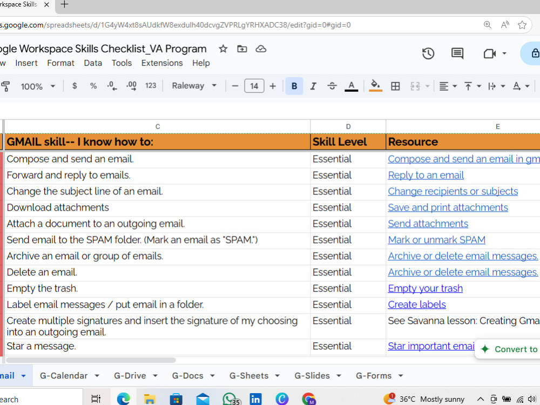The image size is (540, 405).
Task: Switch to G-Docs sheet tab
Action: pos(188,375)
